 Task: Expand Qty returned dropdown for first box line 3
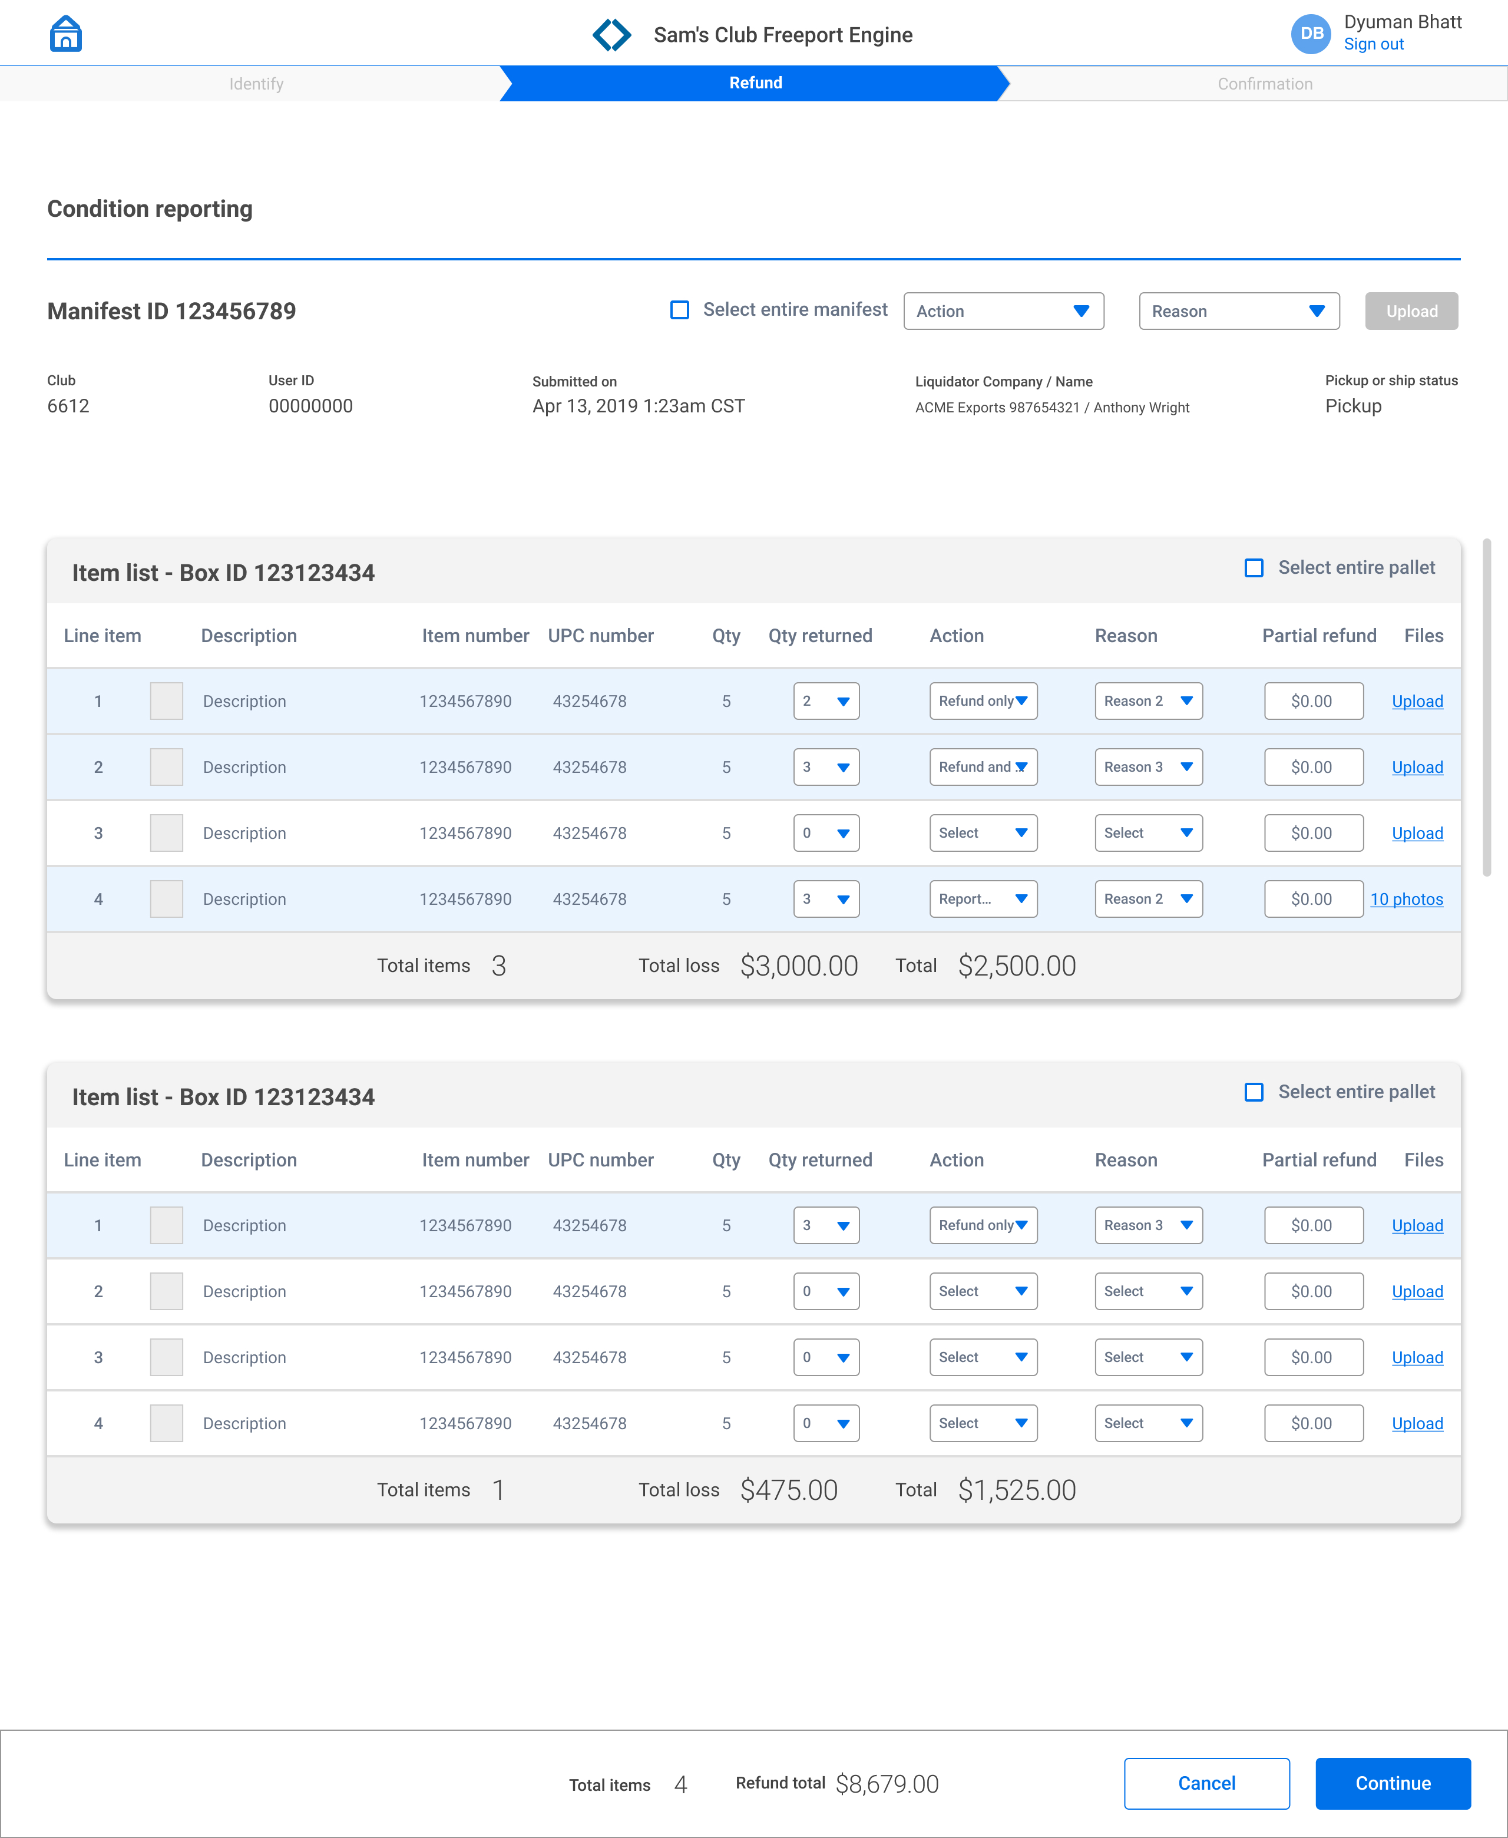coord(826,833)
